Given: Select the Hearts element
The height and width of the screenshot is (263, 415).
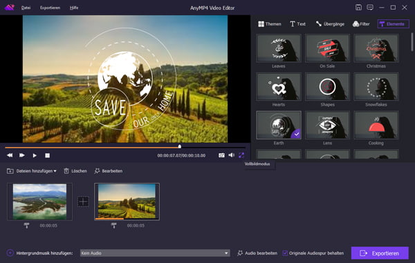Looking at the screenshot, I should click(x=279, y=86).
